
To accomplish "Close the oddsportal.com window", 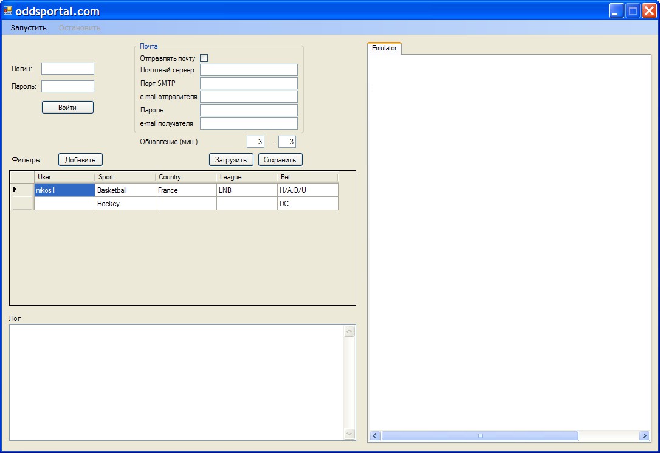I will pyautogui.click(x=649, y=10).
